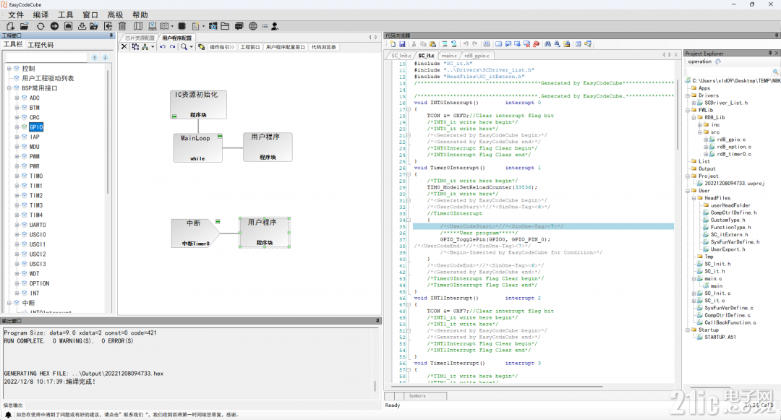
Task: Select rd8_gpio.c in Project Explorer tree
Action: [x=730, y=140]
